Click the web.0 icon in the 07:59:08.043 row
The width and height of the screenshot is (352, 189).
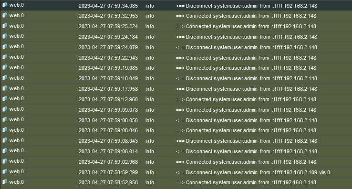pyautogui.click(x=5, y=140)
